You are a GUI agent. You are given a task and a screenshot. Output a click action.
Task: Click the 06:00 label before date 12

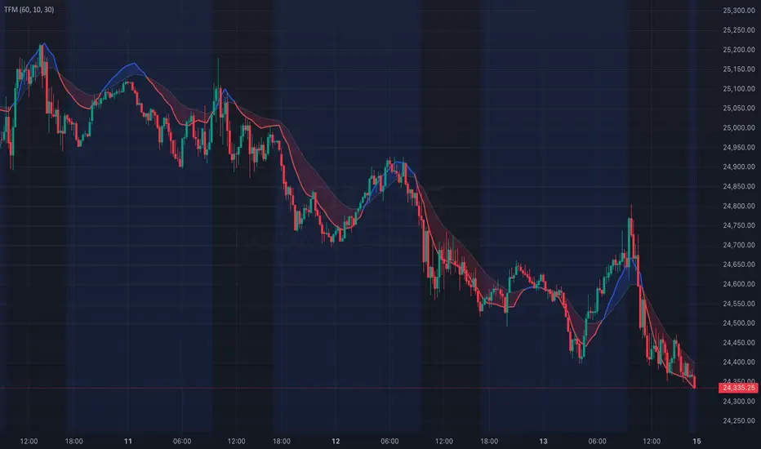pos(182,441)
